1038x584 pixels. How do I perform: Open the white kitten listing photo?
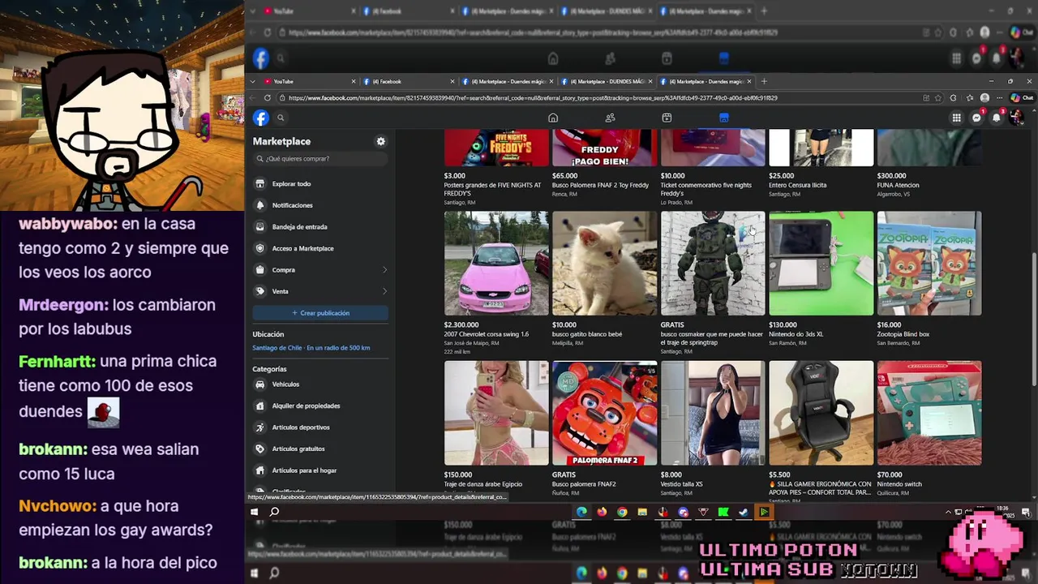click(605, 264)
